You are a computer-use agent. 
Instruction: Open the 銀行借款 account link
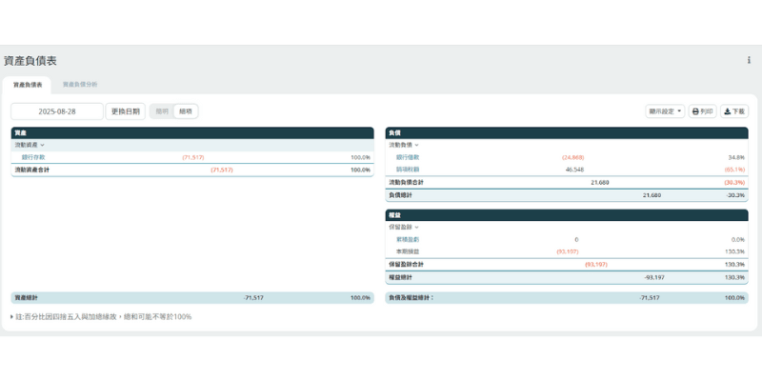(408, 157)
